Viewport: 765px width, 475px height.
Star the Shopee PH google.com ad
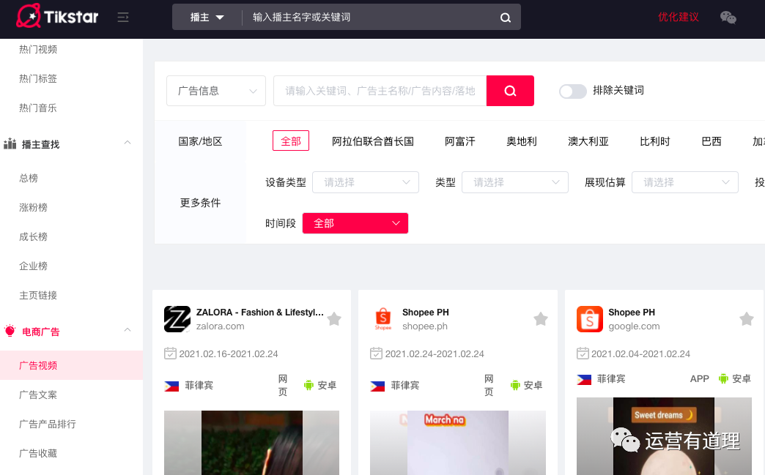pos(747,319)
